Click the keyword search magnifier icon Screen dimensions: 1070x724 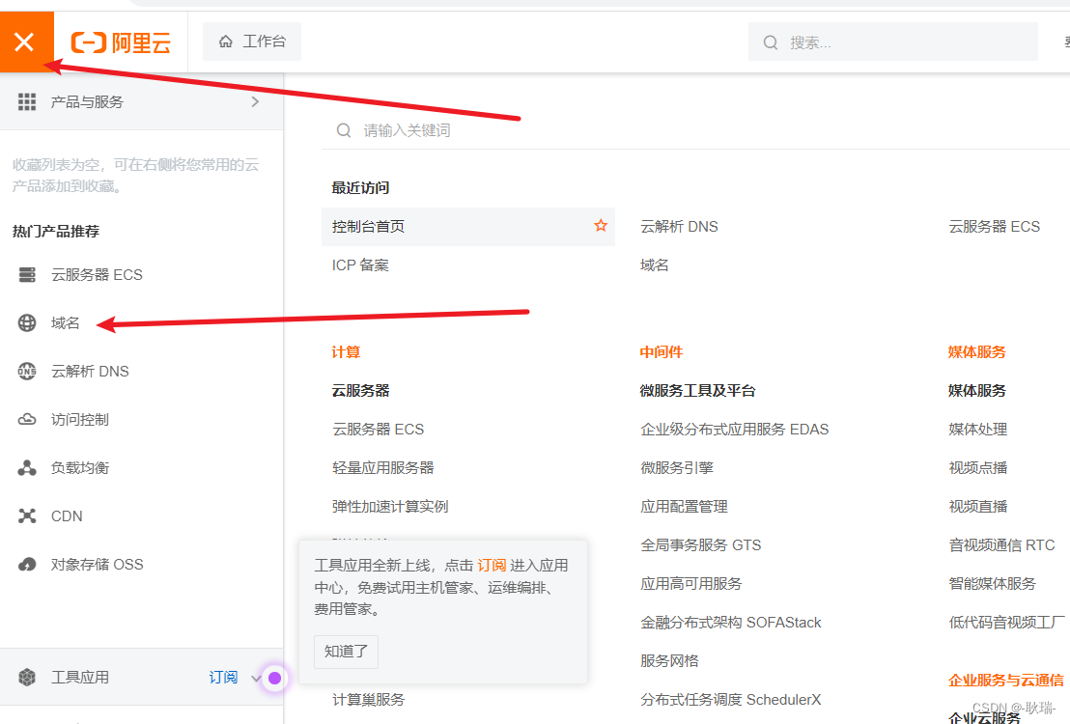pos(344,130)
